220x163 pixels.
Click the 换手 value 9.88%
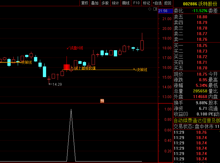[x=202, y=103]
